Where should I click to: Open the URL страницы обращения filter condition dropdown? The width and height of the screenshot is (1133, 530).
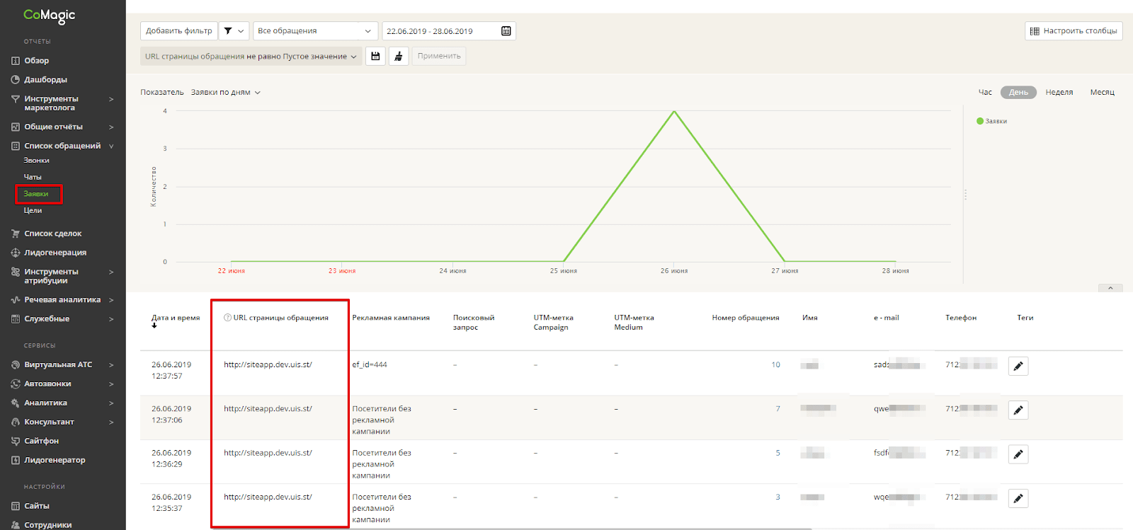tap(251, 57)
